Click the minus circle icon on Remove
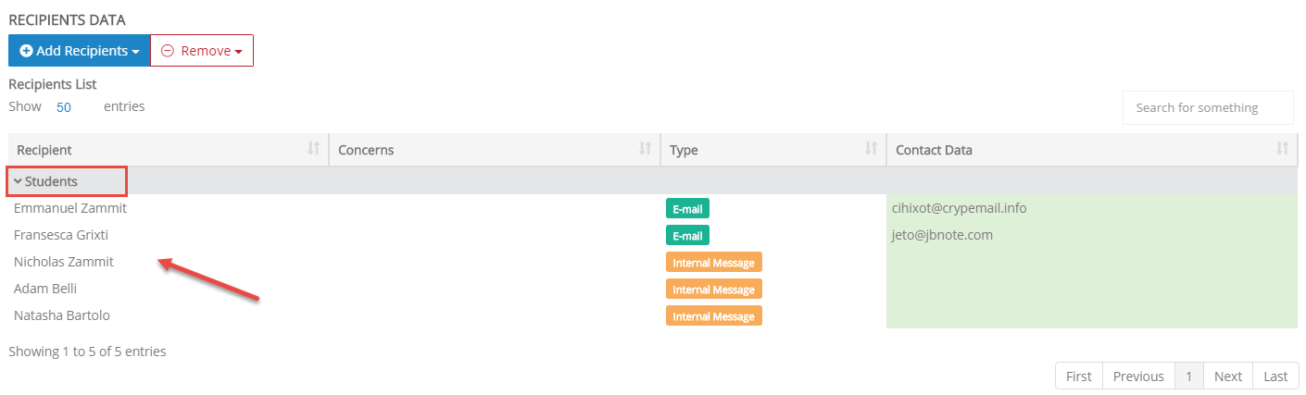 point(168,51)
